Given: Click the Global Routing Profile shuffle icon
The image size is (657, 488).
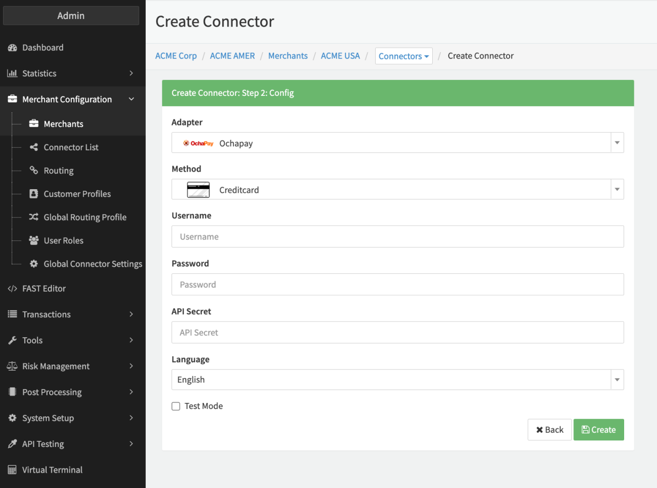Looking at the screenshot, I should point(34,217).
